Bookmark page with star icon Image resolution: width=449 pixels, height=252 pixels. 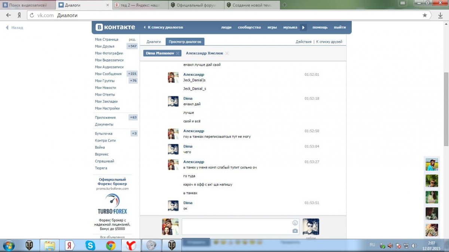click(425, 15)
